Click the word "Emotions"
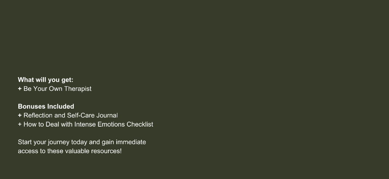This screenshot has height=179, width=389. click(111, 124)
